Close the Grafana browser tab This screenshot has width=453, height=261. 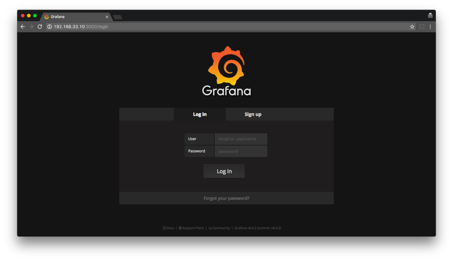(107, 17)
